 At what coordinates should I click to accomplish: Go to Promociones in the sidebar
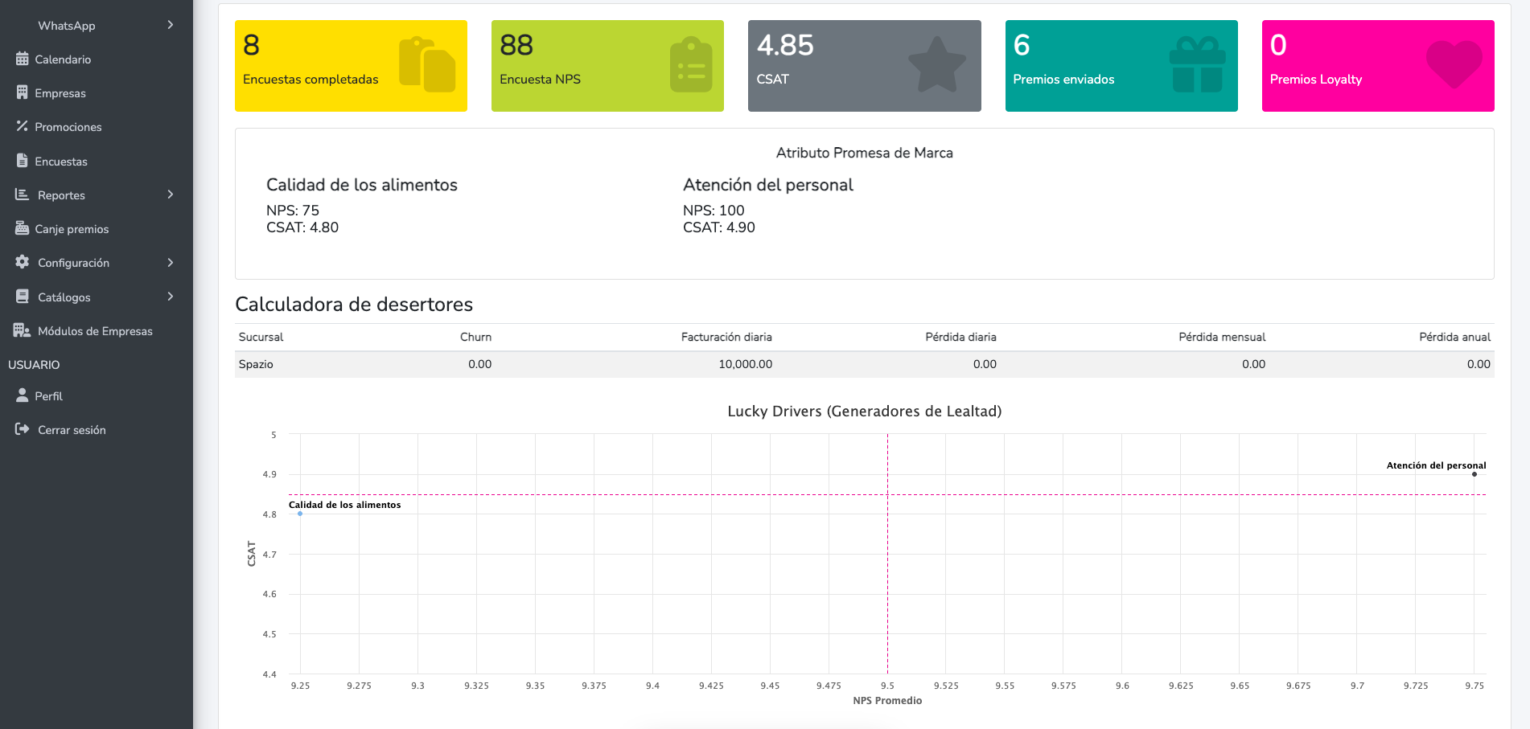[68, 127]
